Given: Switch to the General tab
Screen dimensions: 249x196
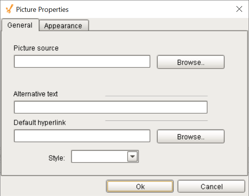Looking at the screenshot, I should point(20,25).
